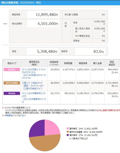Click the pink 国内株式 type badge in the table
Image resolution: width=120 pixels, height=153 pixels.
12,69
